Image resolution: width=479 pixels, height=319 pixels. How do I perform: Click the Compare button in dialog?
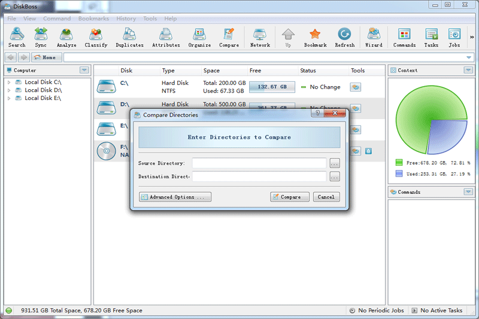pos(290,197)
